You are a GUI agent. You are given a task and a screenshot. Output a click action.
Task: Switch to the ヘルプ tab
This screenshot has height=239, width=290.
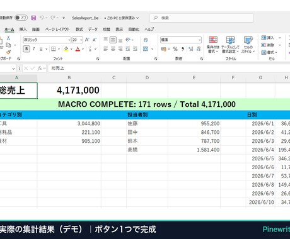click(x=149, y=30)
